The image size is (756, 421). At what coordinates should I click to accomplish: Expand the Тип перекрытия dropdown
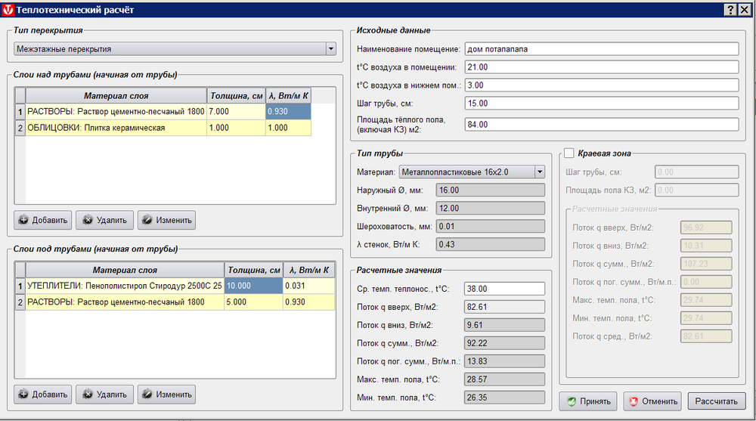click(330, 49)
